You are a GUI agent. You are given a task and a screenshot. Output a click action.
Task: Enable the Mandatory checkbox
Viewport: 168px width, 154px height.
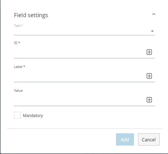coord(17,115)
